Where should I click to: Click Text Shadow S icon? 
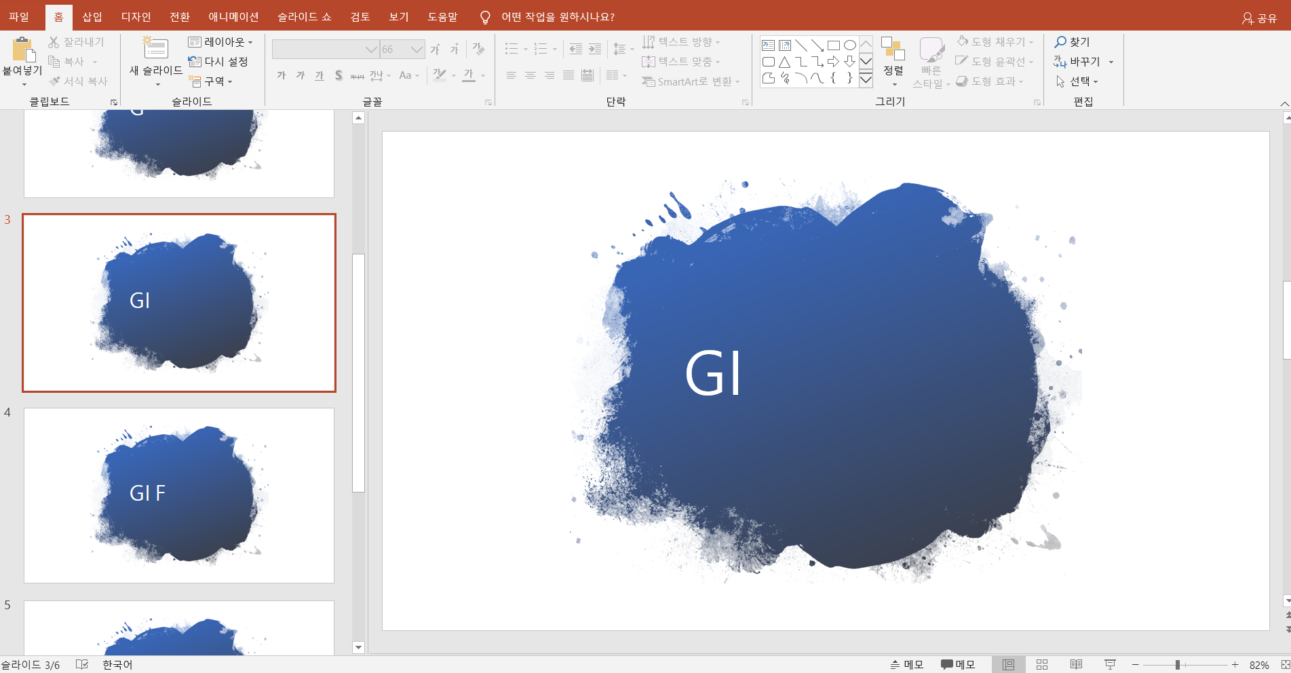[x=339, y=75]
